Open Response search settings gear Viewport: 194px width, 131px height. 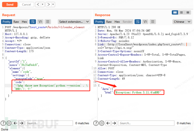101,123
